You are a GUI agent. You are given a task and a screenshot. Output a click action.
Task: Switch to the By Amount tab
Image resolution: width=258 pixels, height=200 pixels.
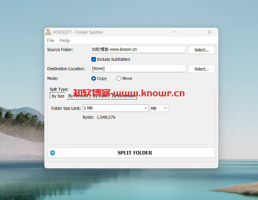pos(78,96)
